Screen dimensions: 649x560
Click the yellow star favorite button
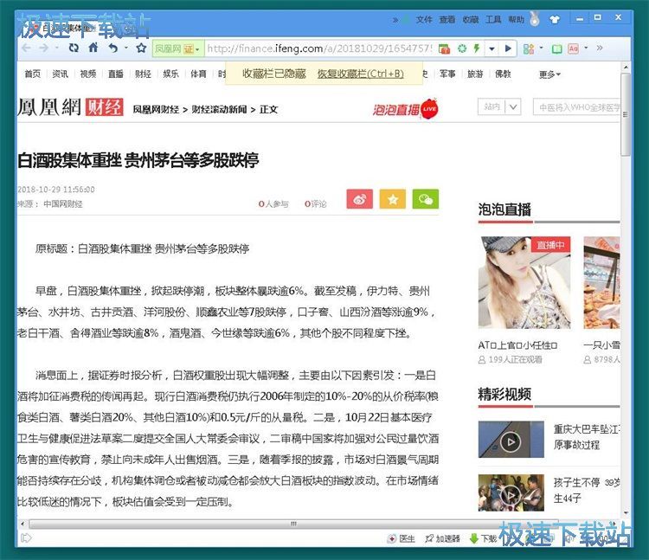(x=392, y=199)
